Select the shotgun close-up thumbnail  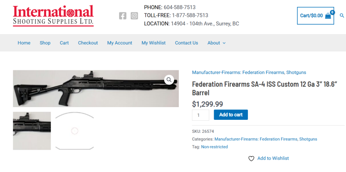[32, 131]
